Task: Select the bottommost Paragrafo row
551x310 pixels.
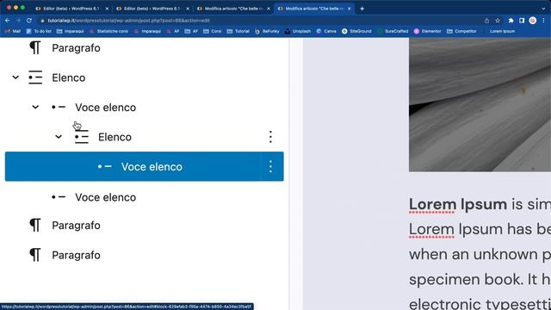Action: [x=144, y=255]
